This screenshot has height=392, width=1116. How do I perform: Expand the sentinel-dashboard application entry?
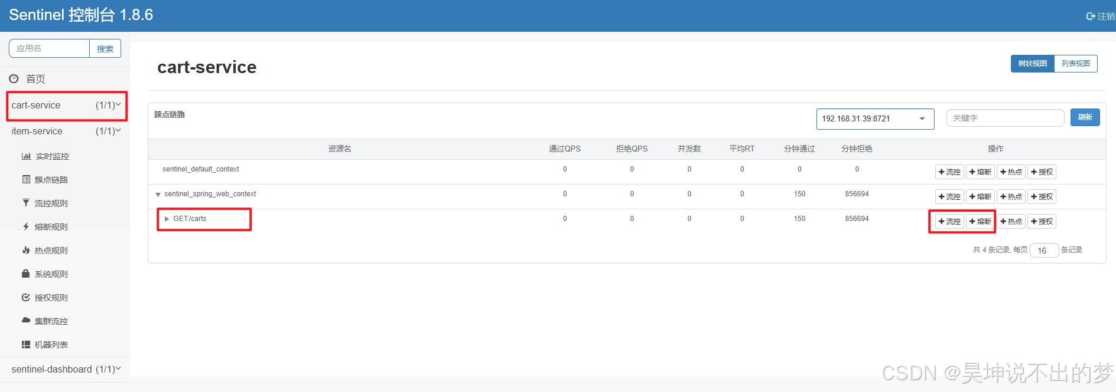tap(65, 369)
